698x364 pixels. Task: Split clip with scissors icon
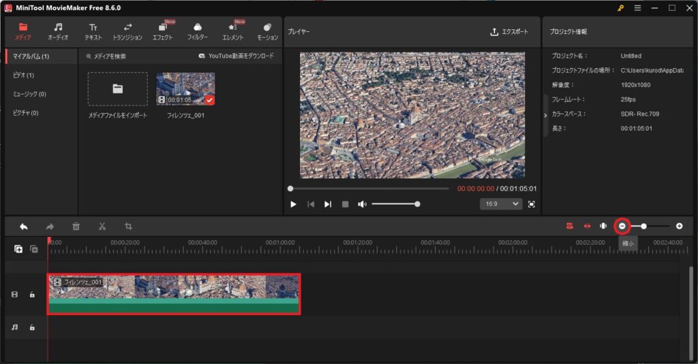102,227
